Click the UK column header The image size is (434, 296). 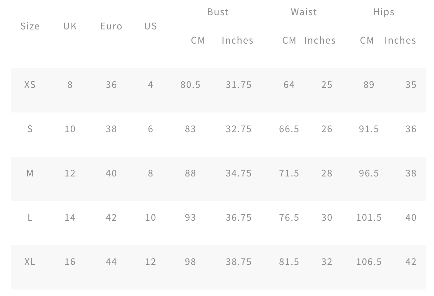coord(70,26)
